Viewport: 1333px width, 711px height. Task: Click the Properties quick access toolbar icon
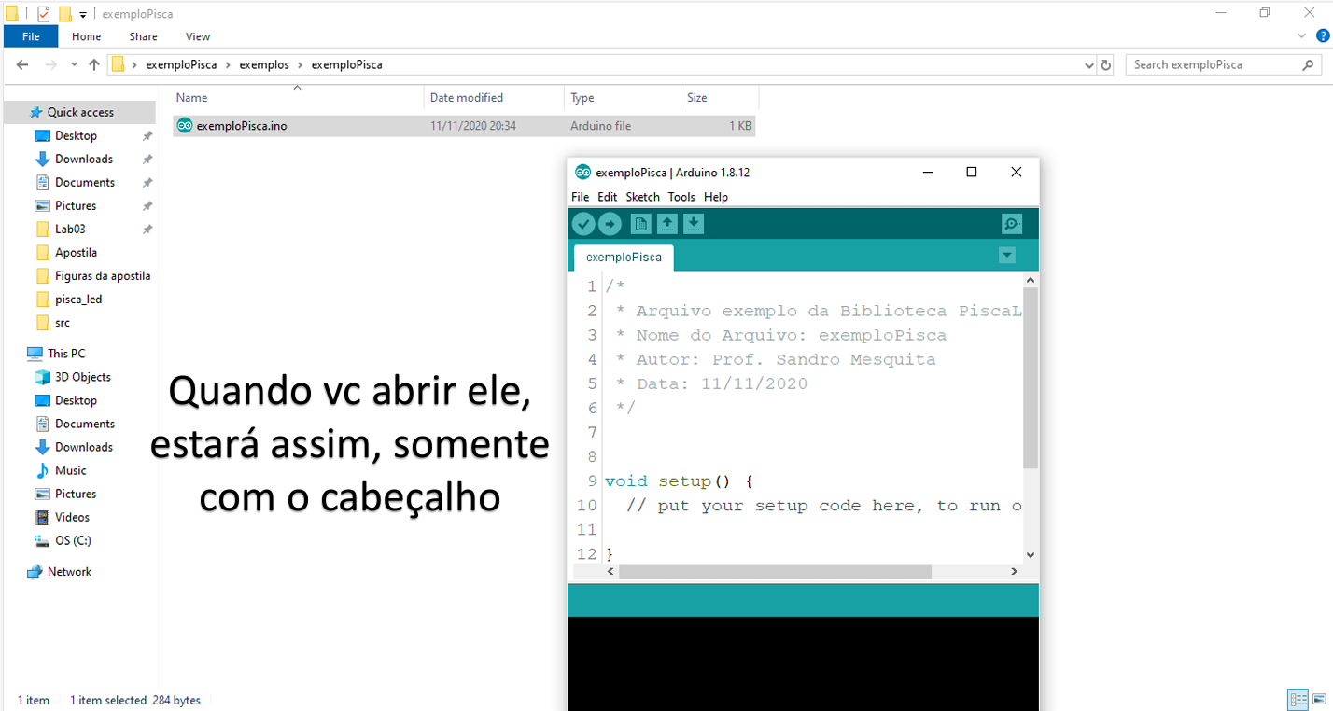[43, 14]
